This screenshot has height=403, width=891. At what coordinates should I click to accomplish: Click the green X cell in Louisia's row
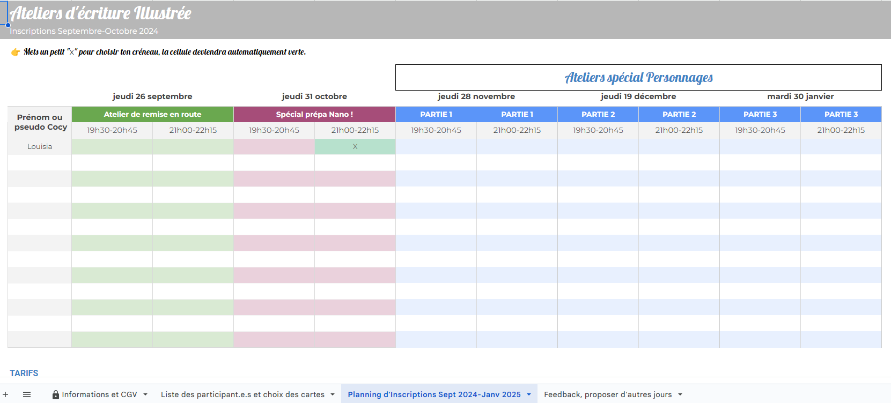tap(355, 146)
